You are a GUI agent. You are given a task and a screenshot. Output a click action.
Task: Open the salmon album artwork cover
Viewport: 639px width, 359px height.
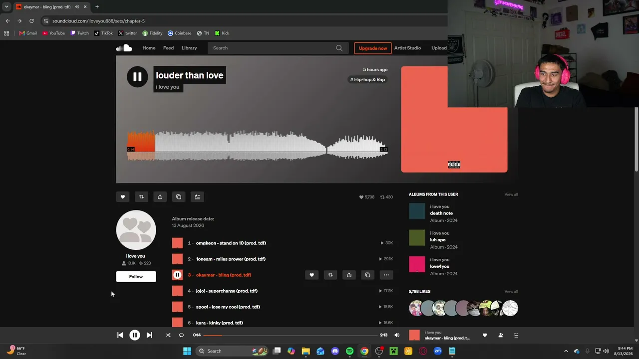click(x=454, y=120)
